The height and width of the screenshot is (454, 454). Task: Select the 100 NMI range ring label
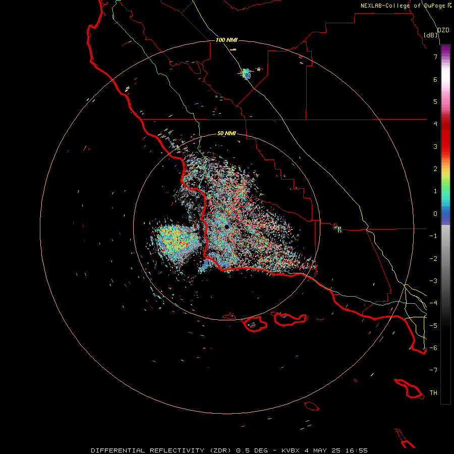226,40
